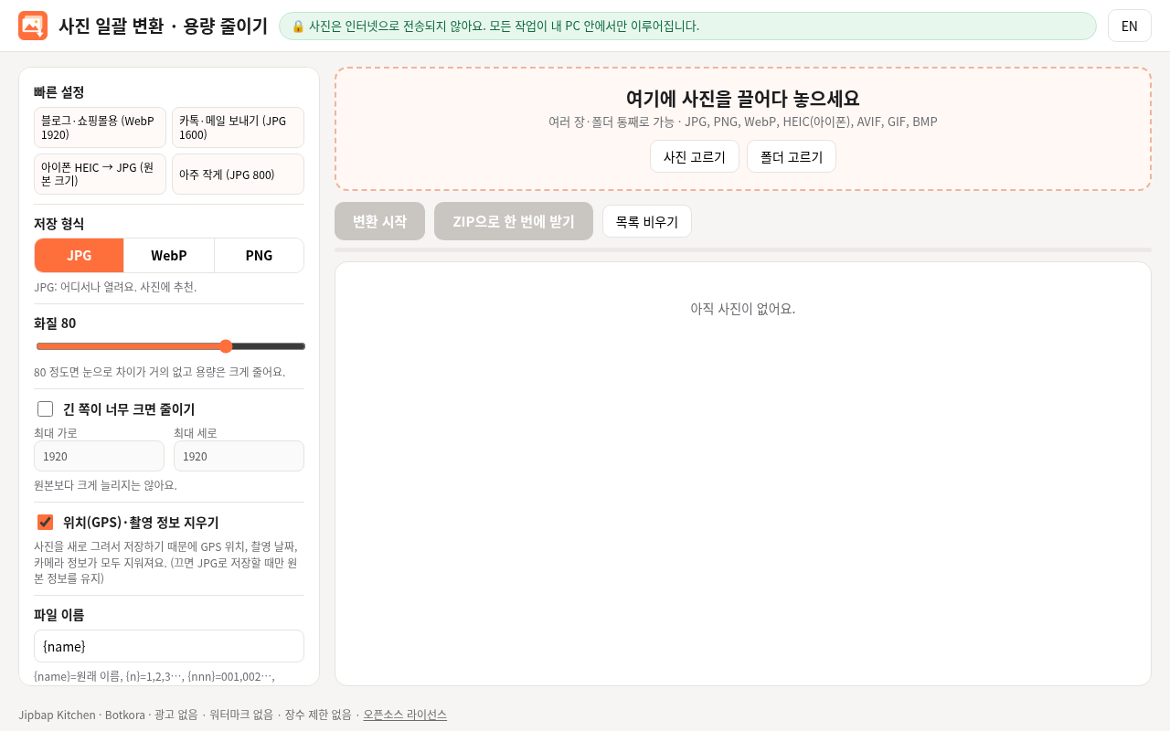Click the 화질 80 label
Screen dimensions: 1170x731
pos(55,323)
